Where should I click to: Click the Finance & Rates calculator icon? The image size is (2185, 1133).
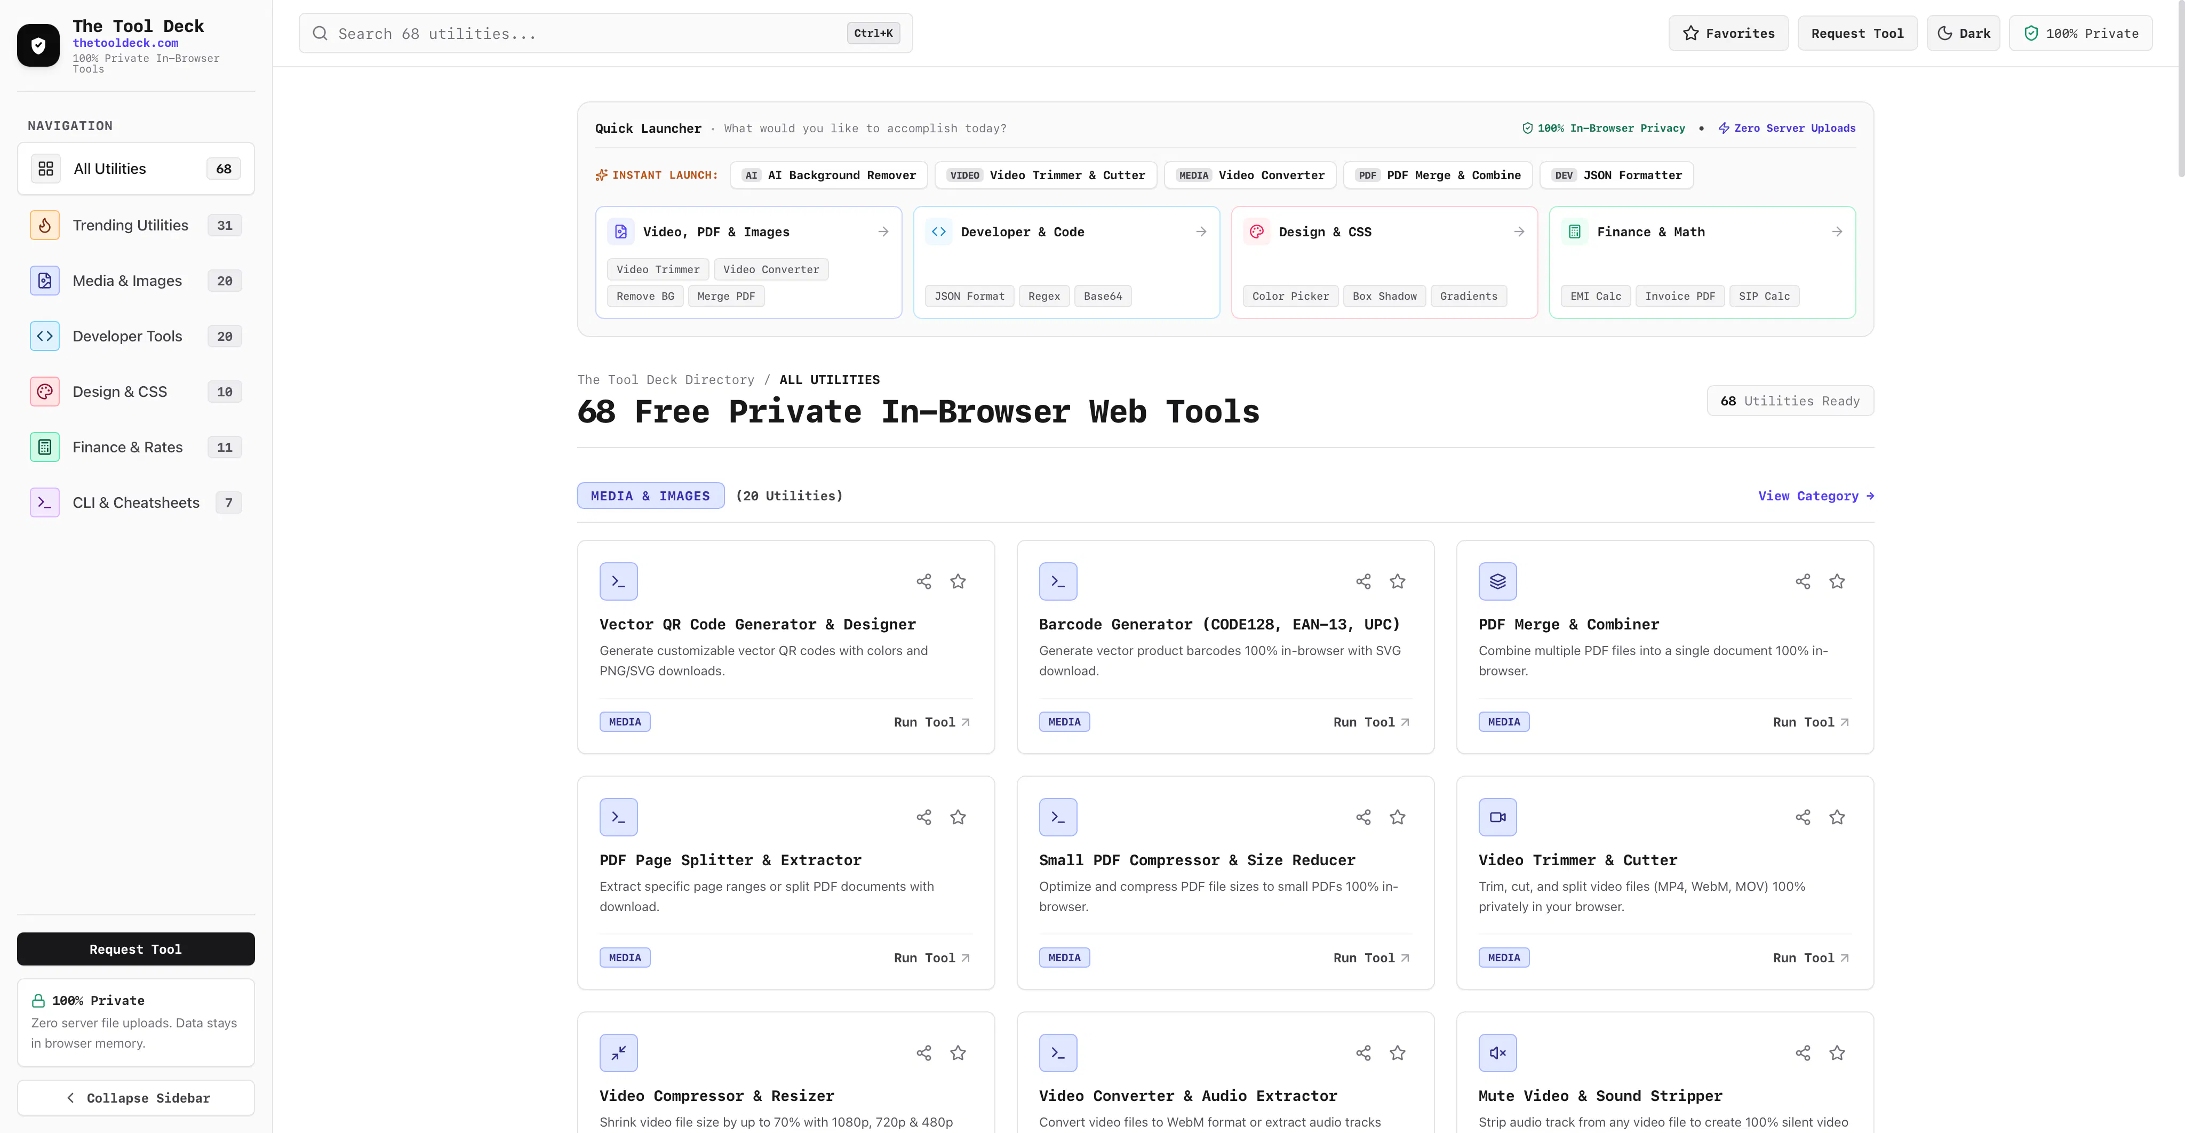[45, 447]
